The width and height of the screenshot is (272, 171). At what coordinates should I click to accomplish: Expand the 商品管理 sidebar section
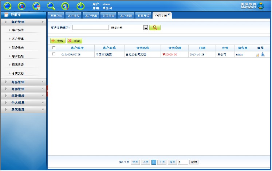tap(23, 82)
